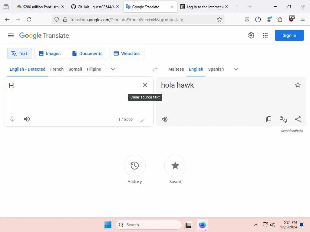Screen dimensions: 310x232
Task: Open the translation History
Action: (135, 166)
